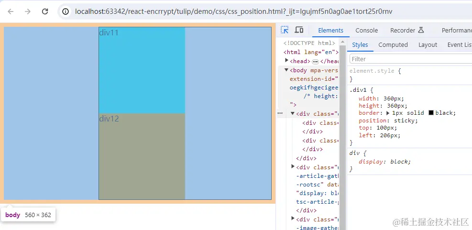Click the div11 box in the page

pyautogui.click(x=142, y=70)
